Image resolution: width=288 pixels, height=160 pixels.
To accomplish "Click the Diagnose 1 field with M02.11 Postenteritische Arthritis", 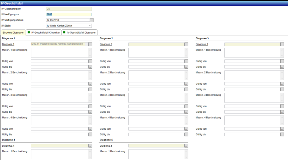I will point(60,44).
